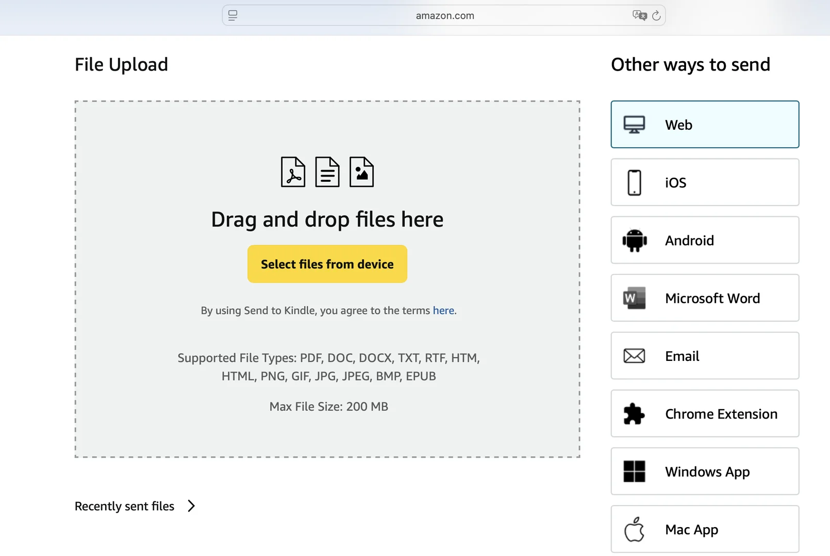The width and height of the screenshot is (830, 556).
Task: Open the Windows App option
Action: point(705,472)
